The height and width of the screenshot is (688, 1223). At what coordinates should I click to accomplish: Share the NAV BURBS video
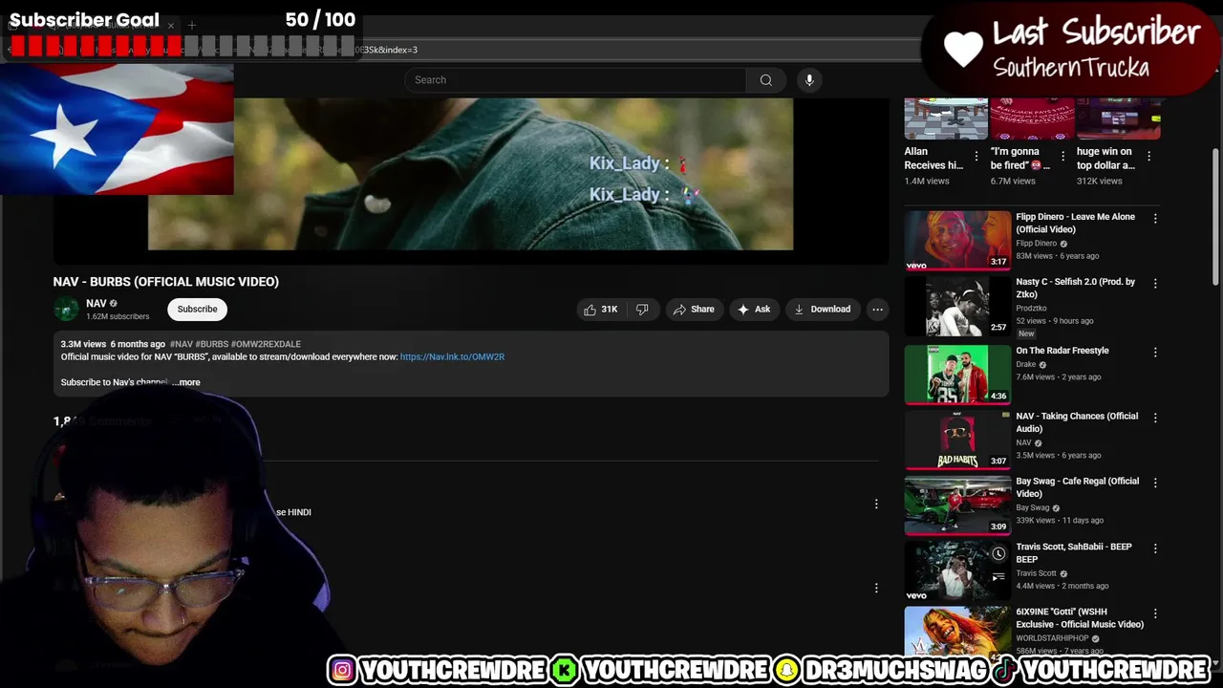coord(694,309)
